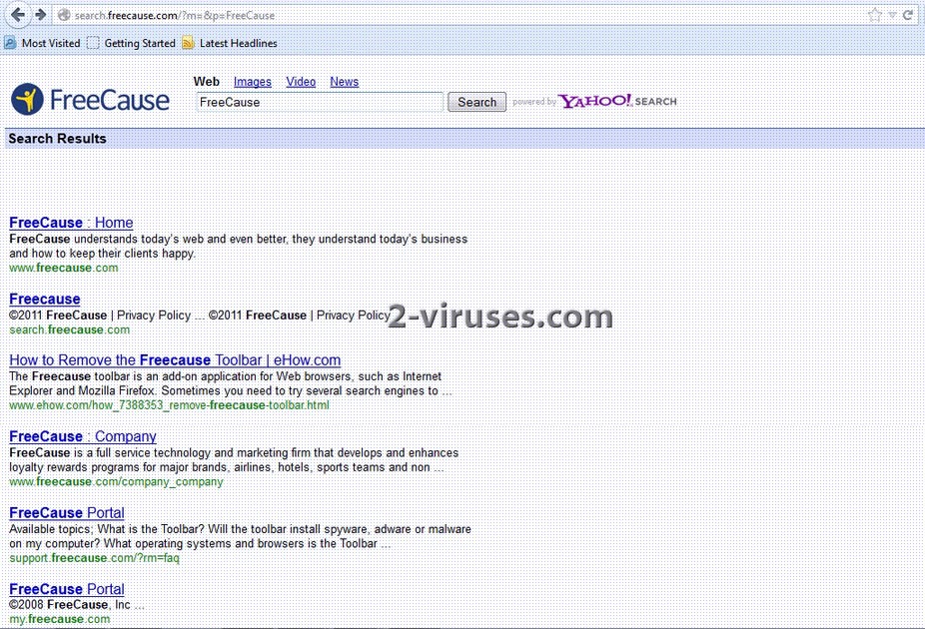Open the URL history dropdown arrow
Image resolution: width=925 pixels, height=629 pixels.
[x=893, y=15]
